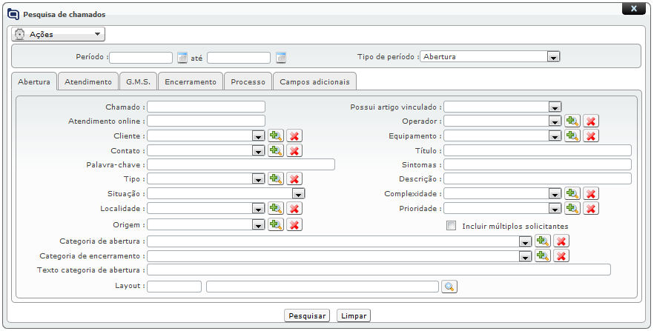Clear the Equipamento field with red X
Image resolution: width=654 pixels, height=331 pixels.
tap(590, 136)
